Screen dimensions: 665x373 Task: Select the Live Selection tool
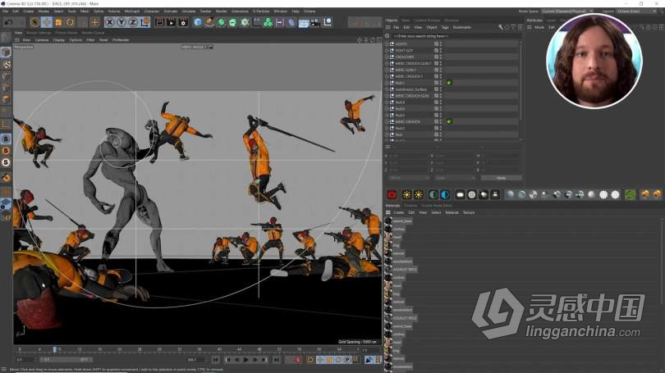click(34, 22)
